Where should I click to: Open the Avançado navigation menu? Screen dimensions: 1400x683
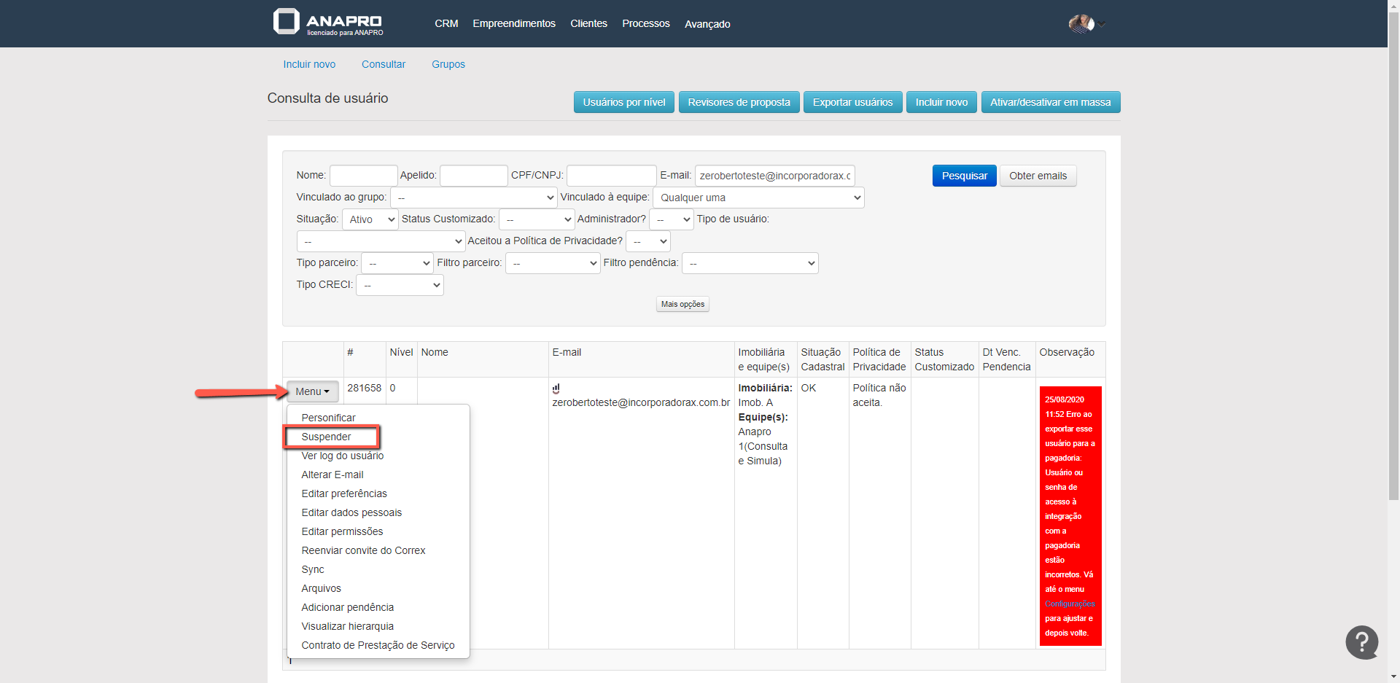pyautogui.click(x=707, y=24)
